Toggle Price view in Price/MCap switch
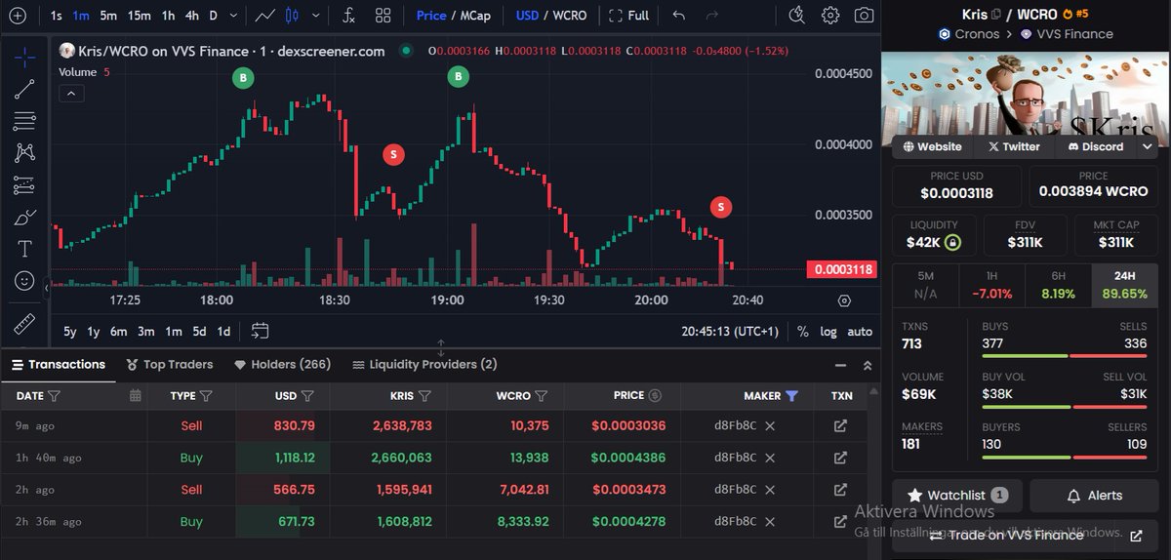 430,16
